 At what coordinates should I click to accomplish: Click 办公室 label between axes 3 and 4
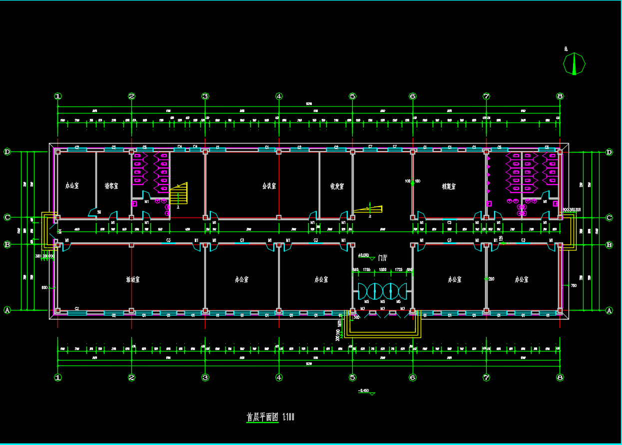[242, 279]
